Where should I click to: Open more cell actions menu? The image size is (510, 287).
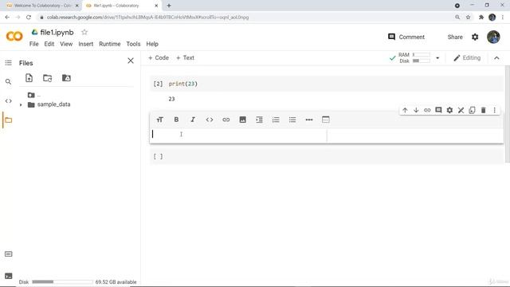tap(494, 110)
